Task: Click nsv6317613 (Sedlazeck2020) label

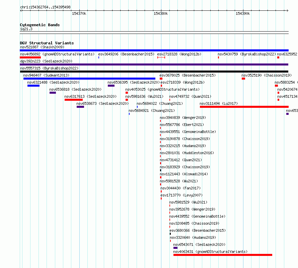Action: coord(90,96)
